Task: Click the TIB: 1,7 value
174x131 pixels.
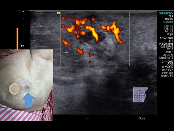Action: coord(169,29)
